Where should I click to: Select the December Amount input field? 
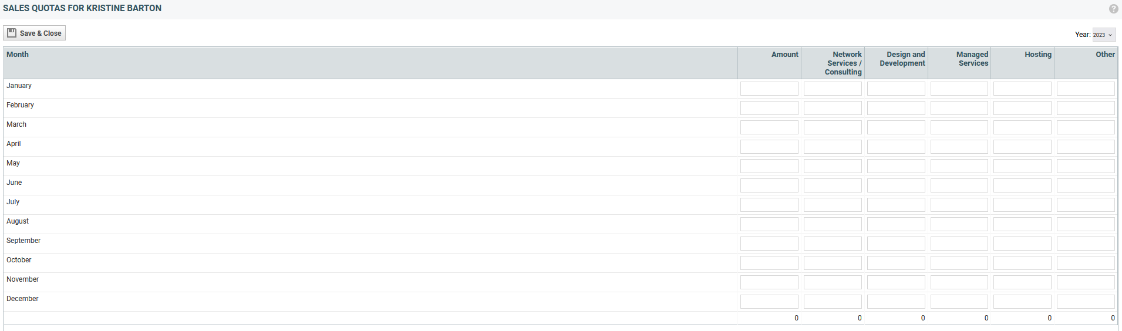click(x=769, y=302)
